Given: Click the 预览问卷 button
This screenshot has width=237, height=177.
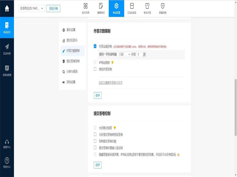Looking at the screenshot, I should (53, 9).
